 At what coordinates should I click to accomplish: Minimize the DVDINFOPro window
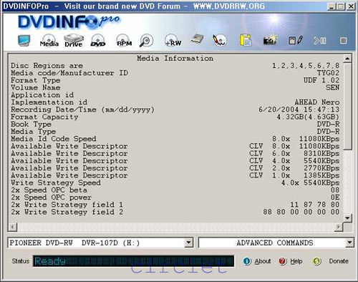(332, 6)
